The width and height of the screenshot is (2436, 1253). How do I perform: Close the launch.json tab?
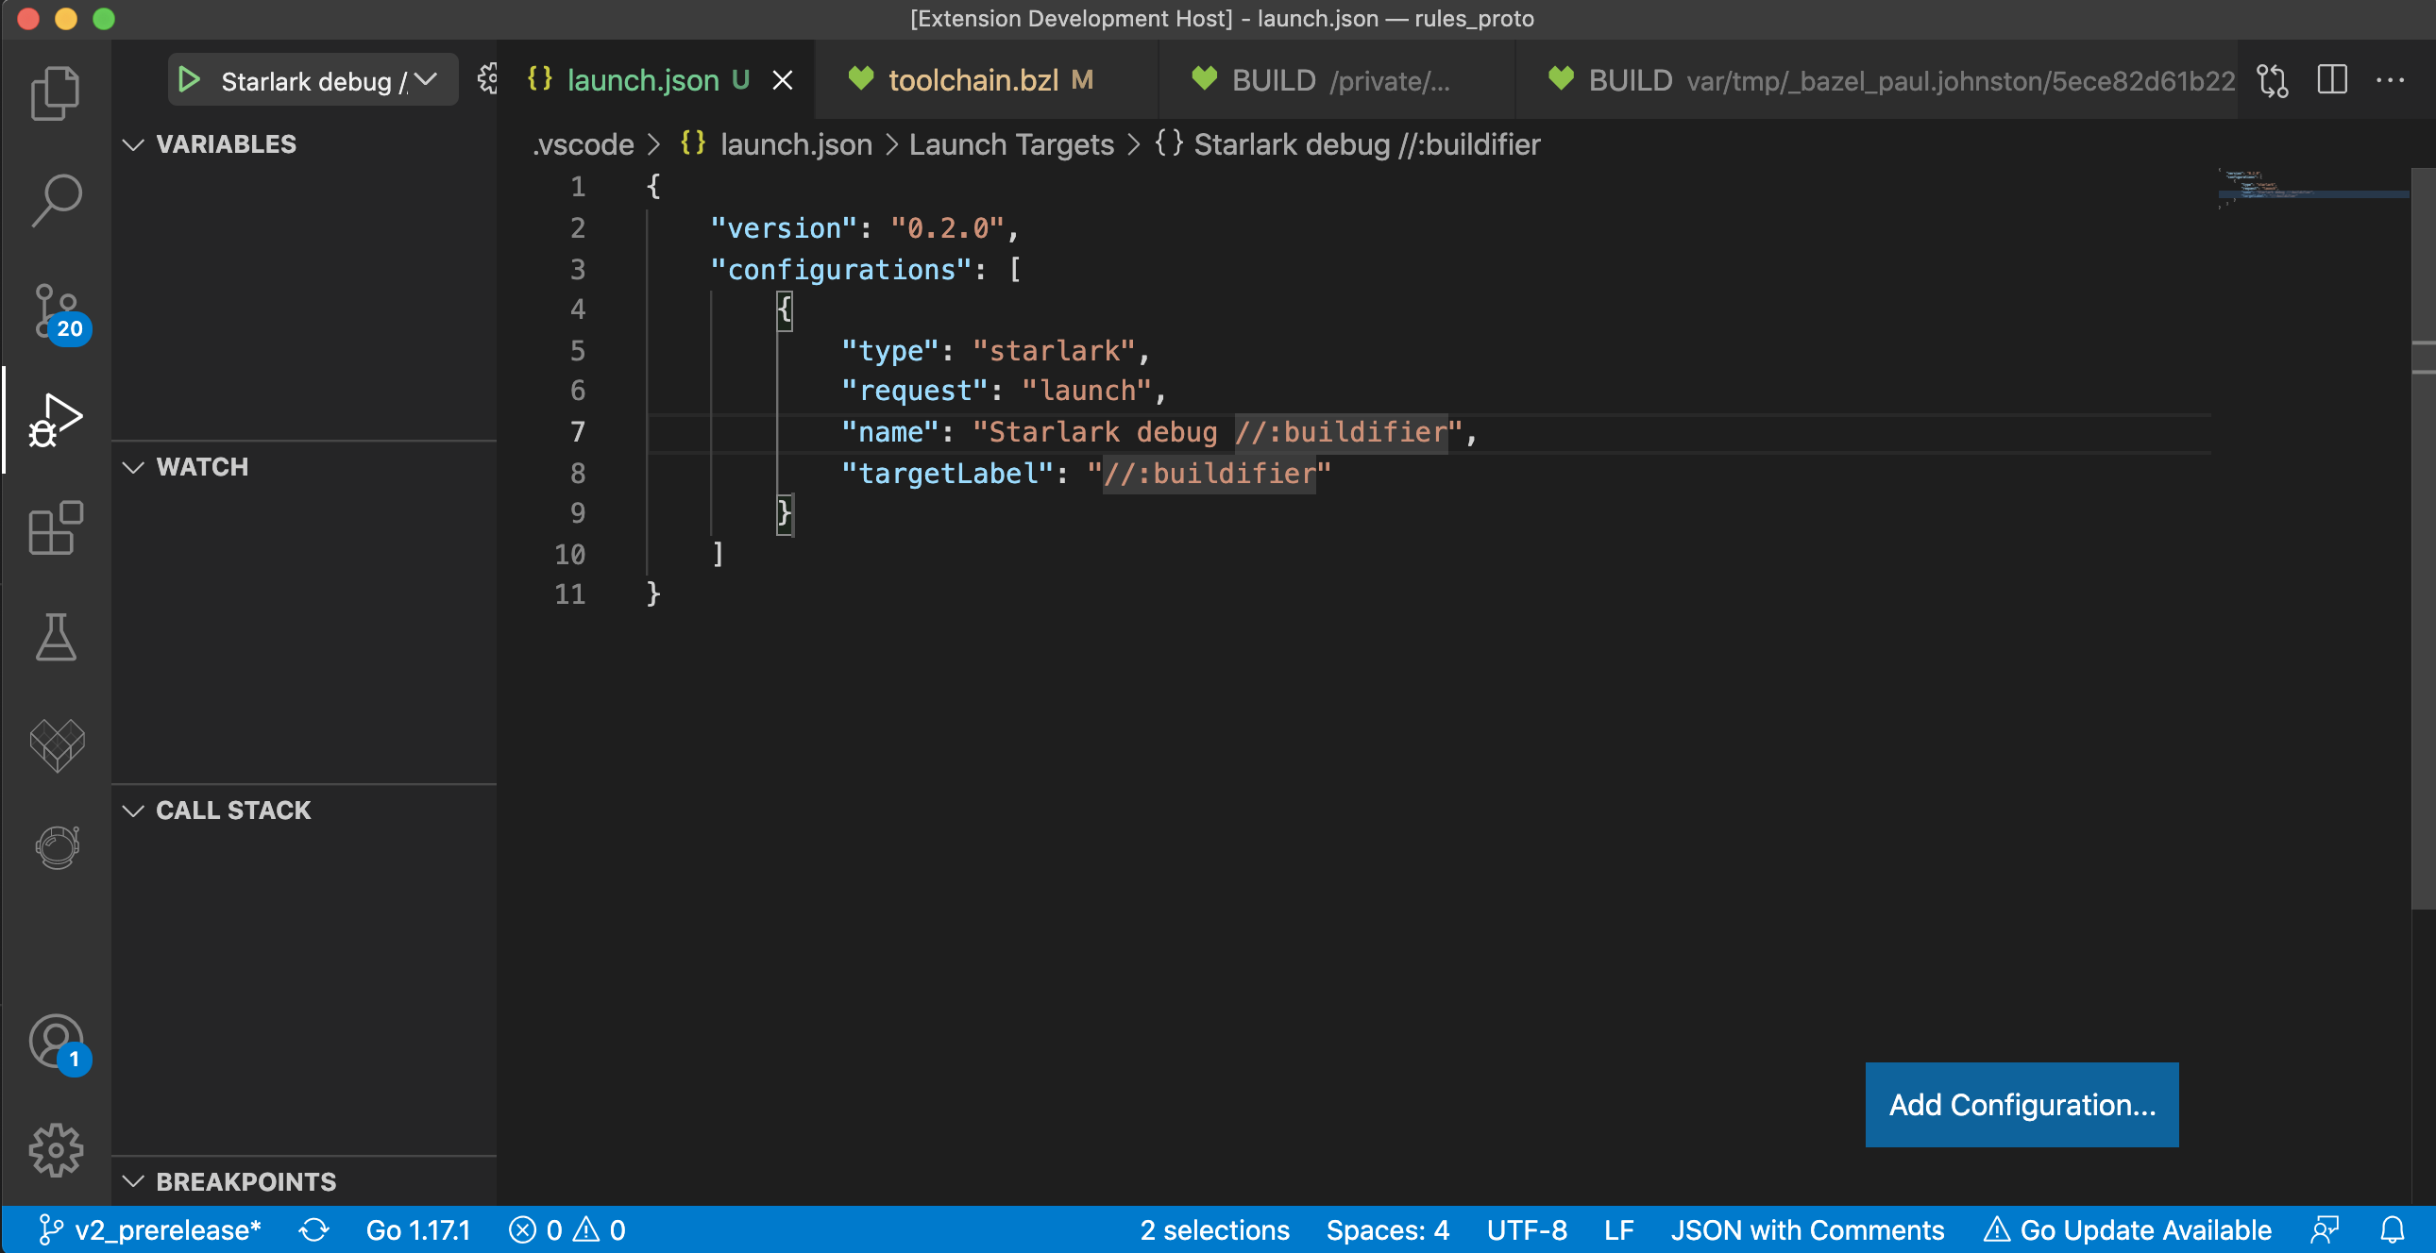tap(782, 80)
